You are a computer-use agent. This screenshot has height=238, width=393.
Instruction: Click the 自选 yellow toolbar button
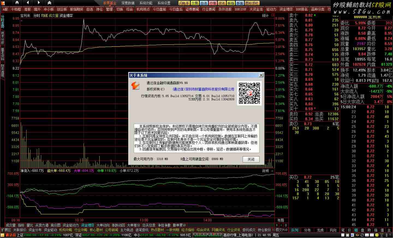coord(204,3)
